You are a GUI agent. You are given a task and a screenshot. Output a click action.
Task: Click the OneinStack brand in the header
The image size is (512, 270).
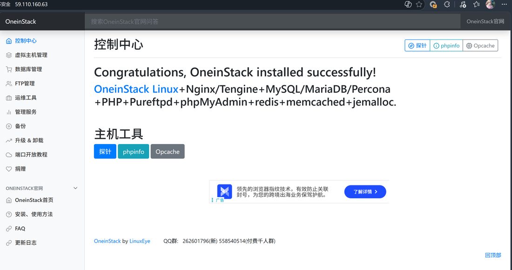coord(20,21)
